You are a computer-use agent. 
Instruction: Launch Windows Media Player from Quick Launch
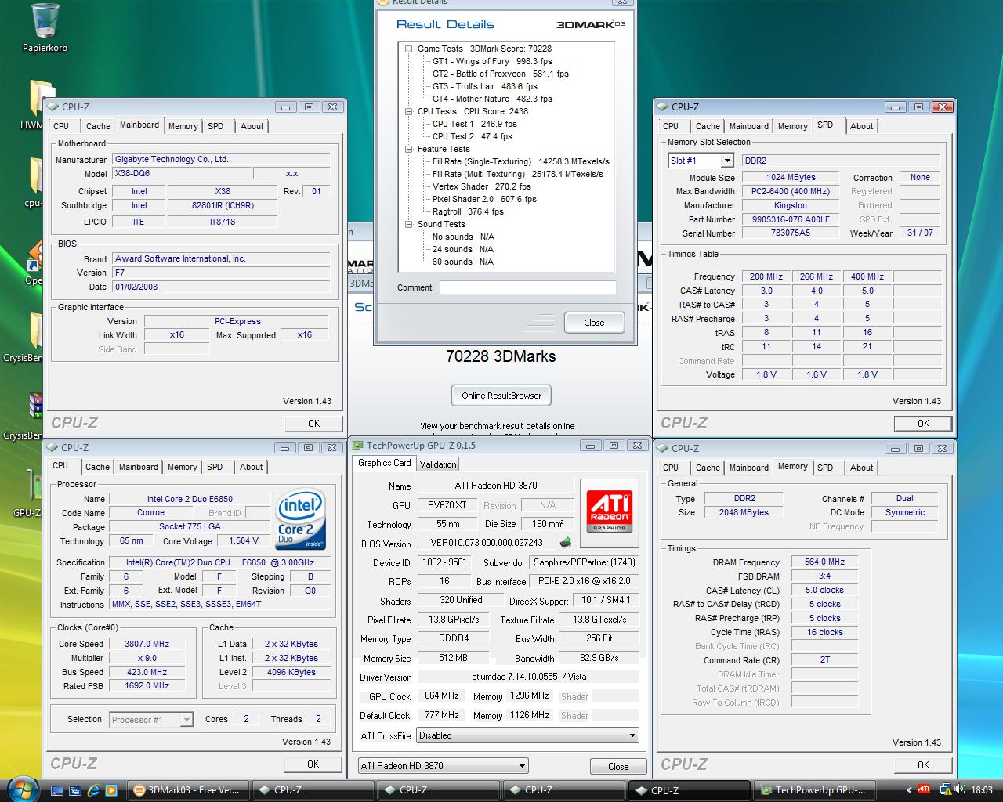pyautogui.click(x=111, y=789)
